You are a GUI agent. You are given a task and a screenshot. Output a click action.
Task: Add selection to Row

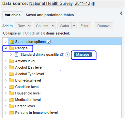pyautogui.click(x=21, y=26)
